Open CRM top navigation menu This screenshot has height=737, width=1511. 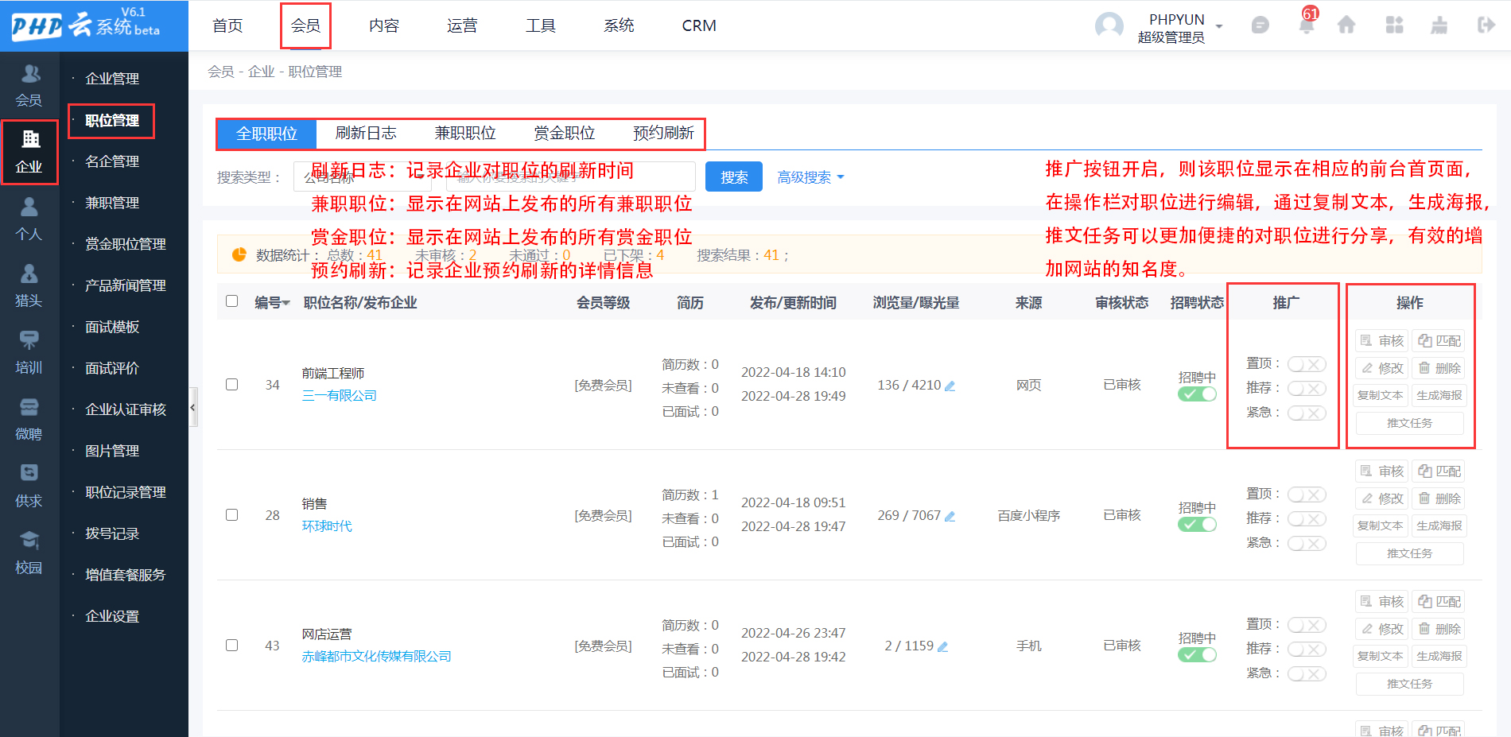click(x=699, y=25)
